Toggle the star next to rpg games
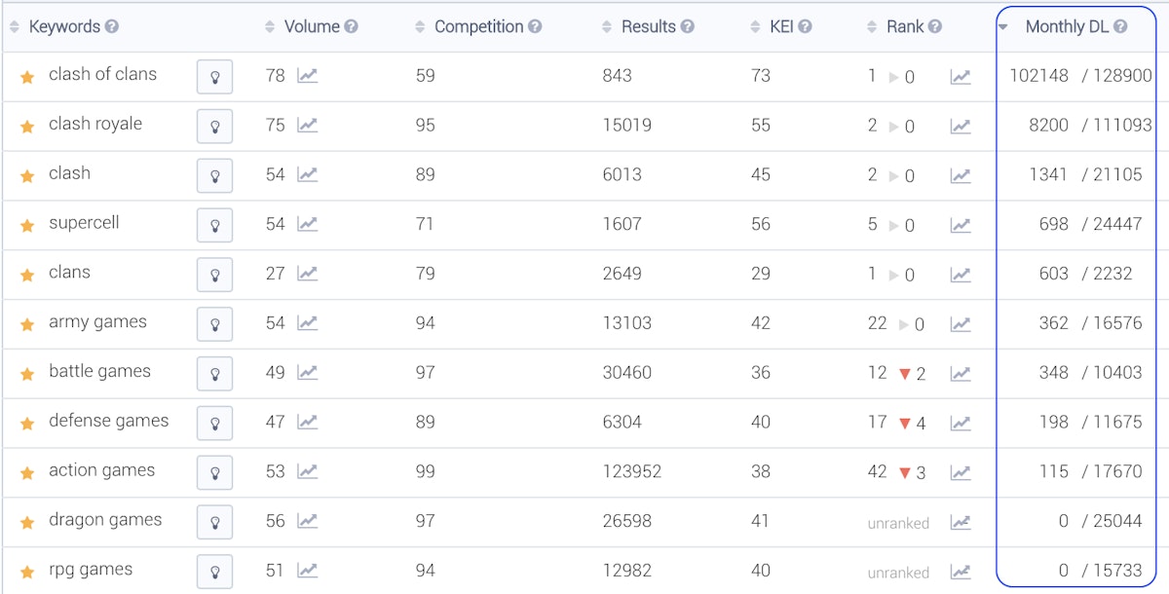The height and width of the screenshot is (594, 1169). tap(27, 572)
